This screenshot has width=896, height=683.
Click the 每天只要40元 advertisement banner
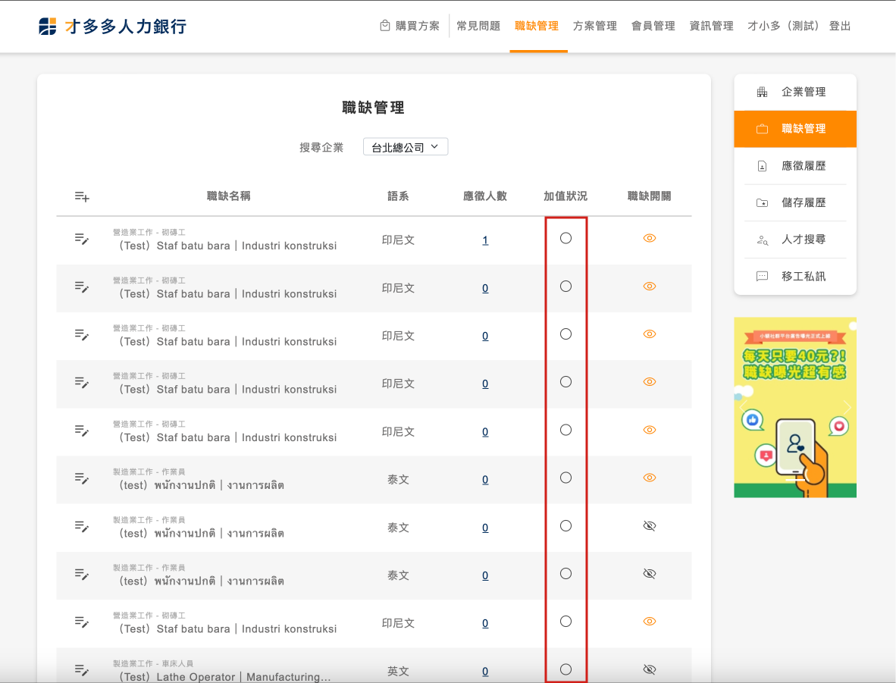click(795, 407)
